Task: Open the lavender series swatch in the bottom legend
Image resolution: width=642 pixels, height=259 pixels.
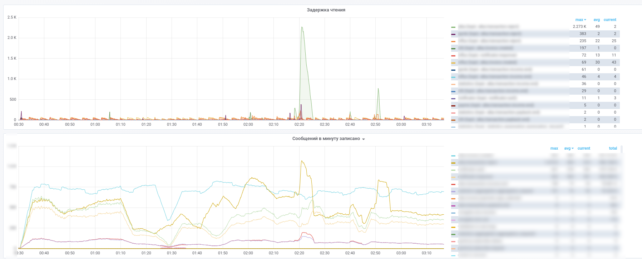Action: (x=453, y=191)
